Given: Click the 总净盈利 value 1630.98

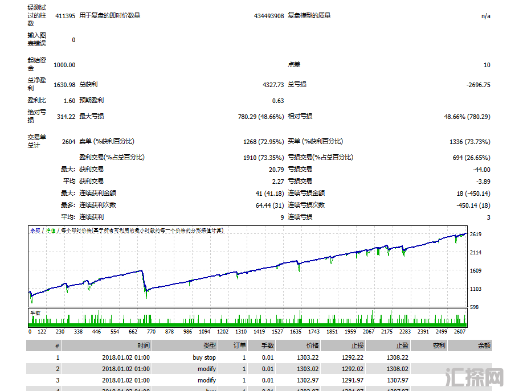Looking at the screenshot, I should 64,85.
